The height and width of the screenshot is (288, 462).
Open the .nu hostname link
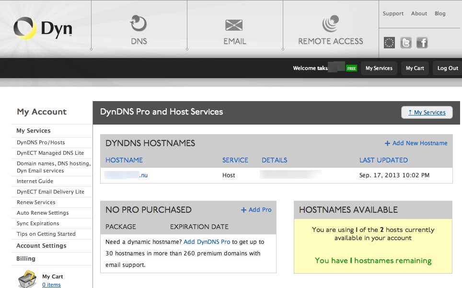coord(126,175)
